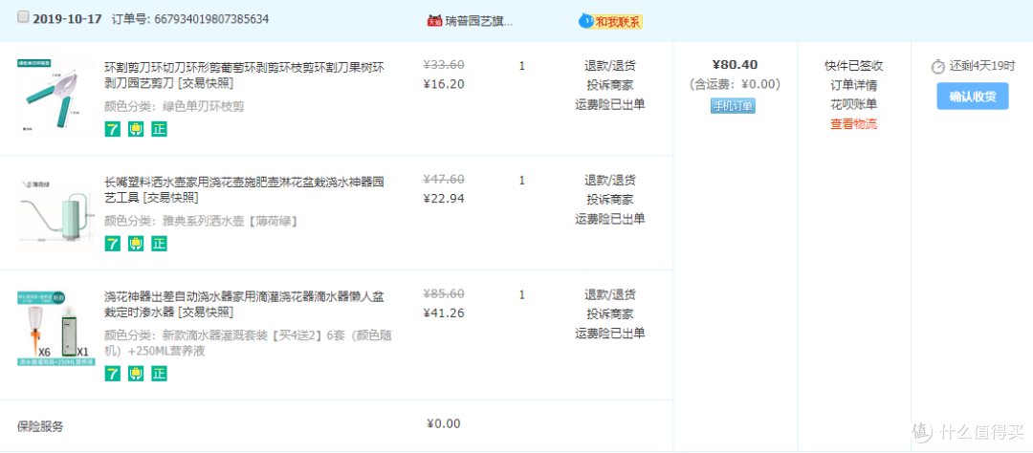Click the drip kit 新款滴水器灌溉套装 variant text
Image resolution: width=1033 pixels, height=453 pixels.
coord(248,343)
